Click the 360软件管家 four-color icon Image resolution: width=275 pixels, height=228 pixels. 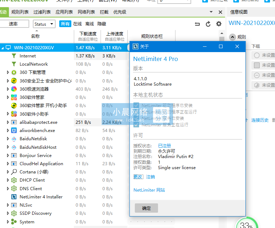pos(14,97)
